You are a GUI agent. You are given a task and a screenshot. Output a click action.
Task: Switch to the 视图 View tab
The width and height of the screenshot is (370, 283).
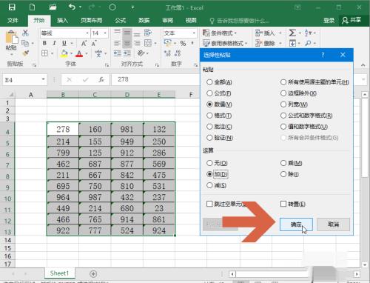pos(191,20)
